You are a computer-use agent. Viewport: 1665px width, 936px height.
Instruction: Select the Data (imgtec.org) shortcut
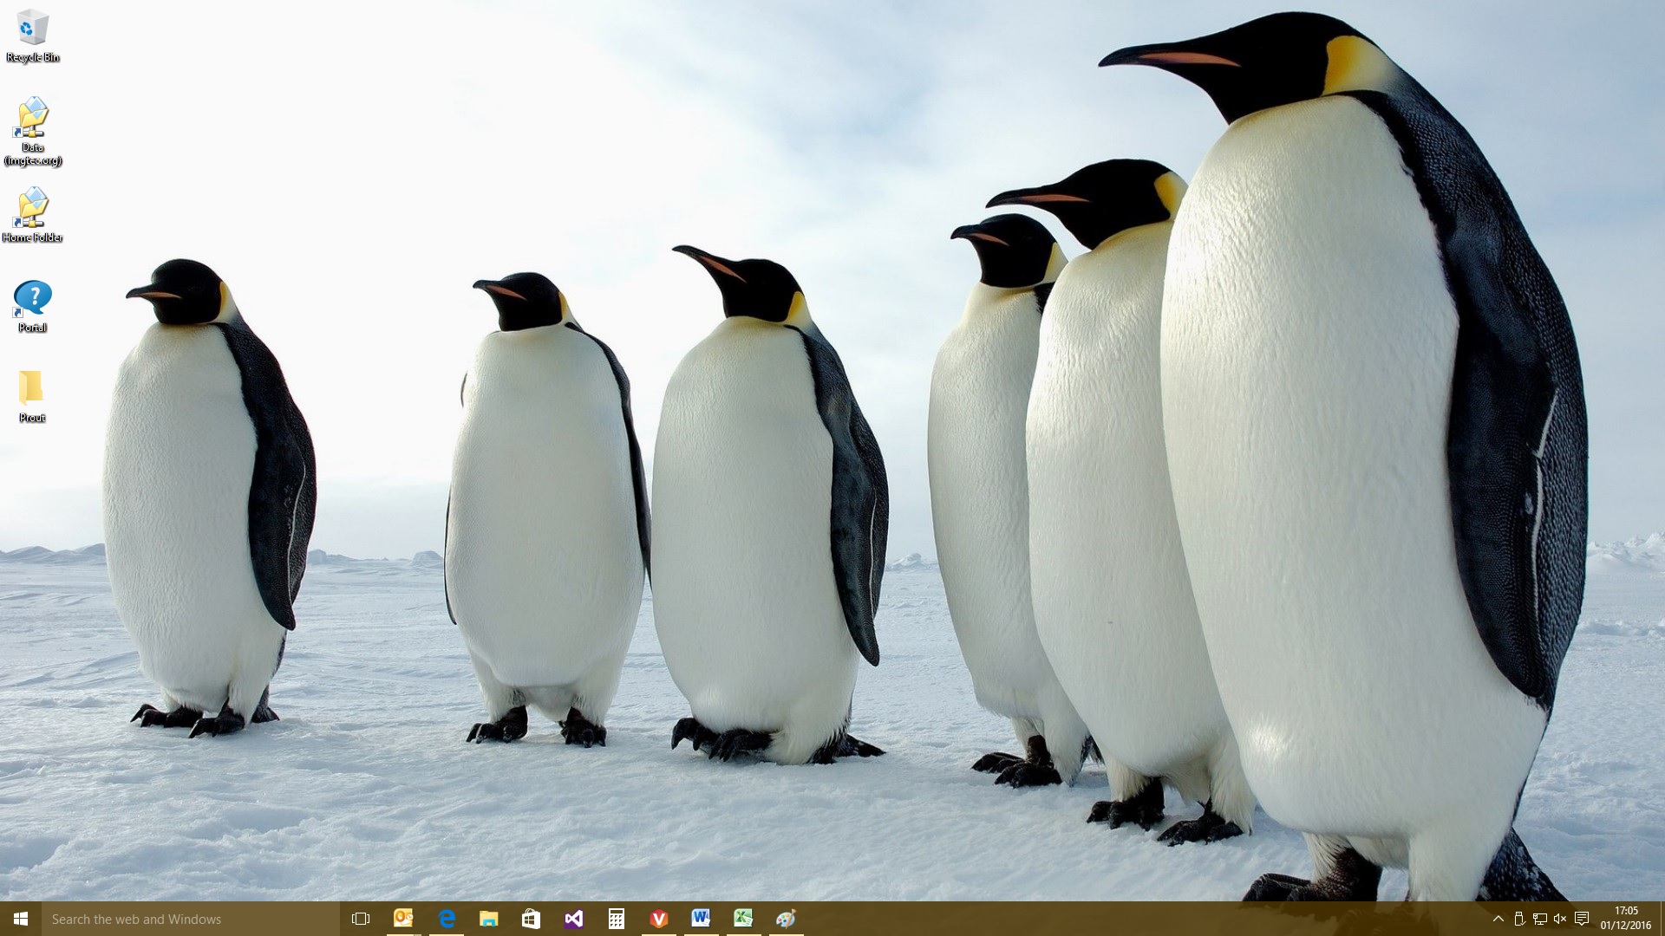click(32, 120)
